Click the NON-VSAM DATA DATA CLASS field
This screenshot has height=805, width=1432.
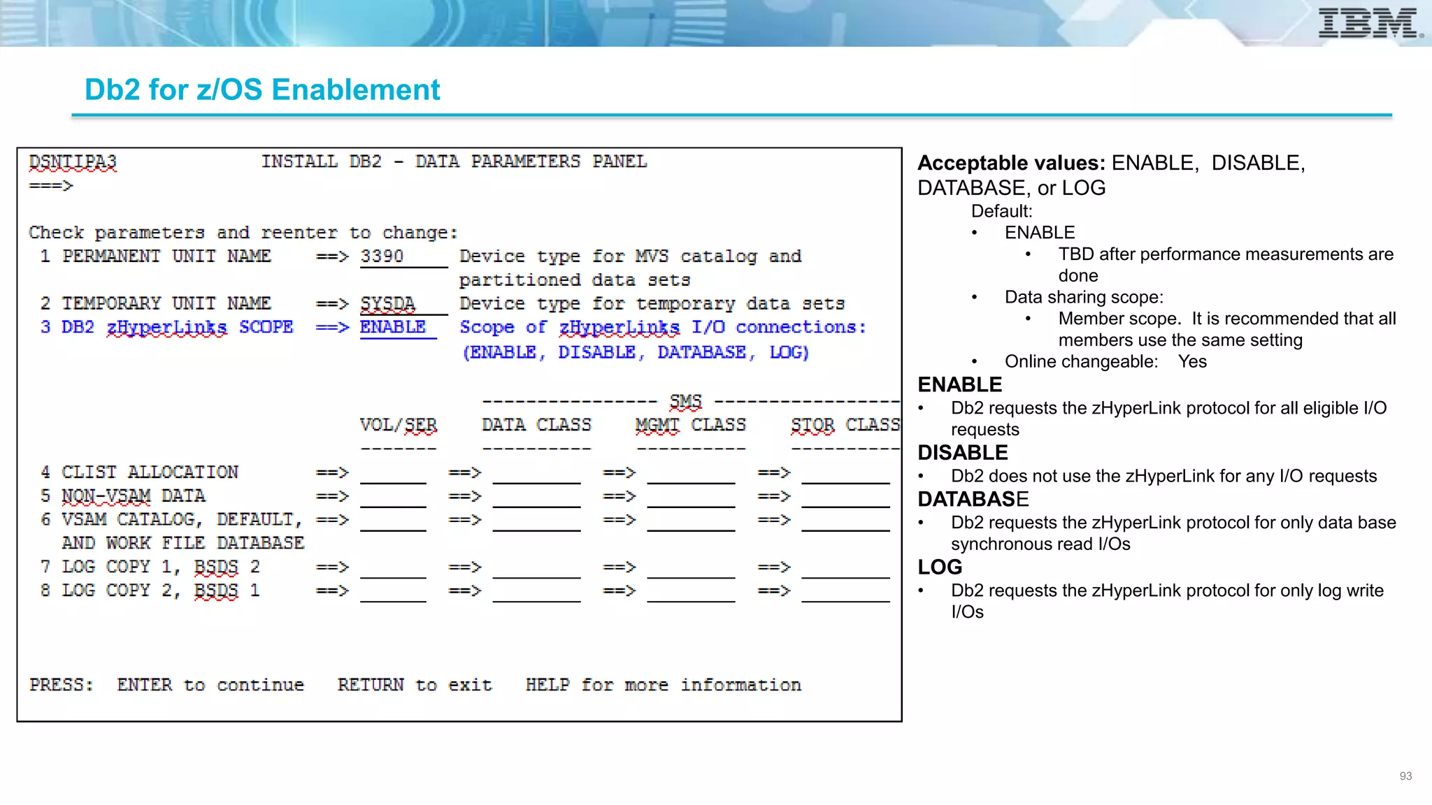tap(536, 498)
